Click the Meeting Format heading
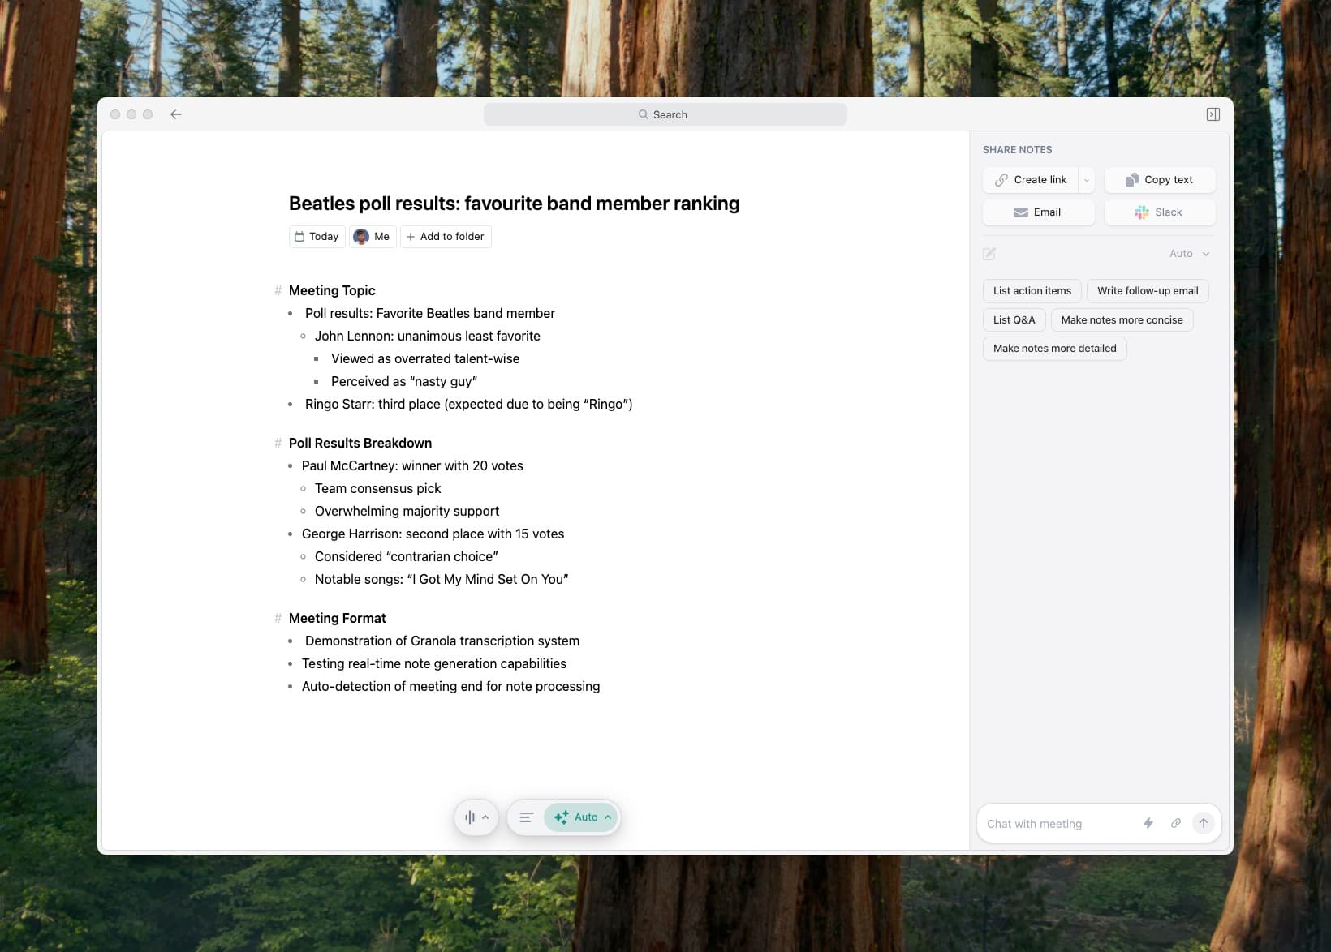Viewport: 1331px width, 952px height. (338, 618)
